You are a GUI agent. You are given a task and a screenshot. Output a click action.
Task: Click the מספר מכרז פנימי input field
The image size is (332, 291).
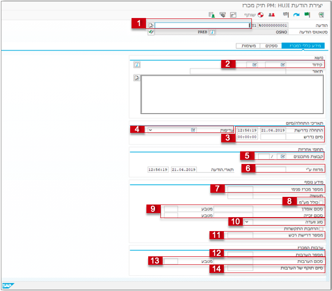(240, 189)
